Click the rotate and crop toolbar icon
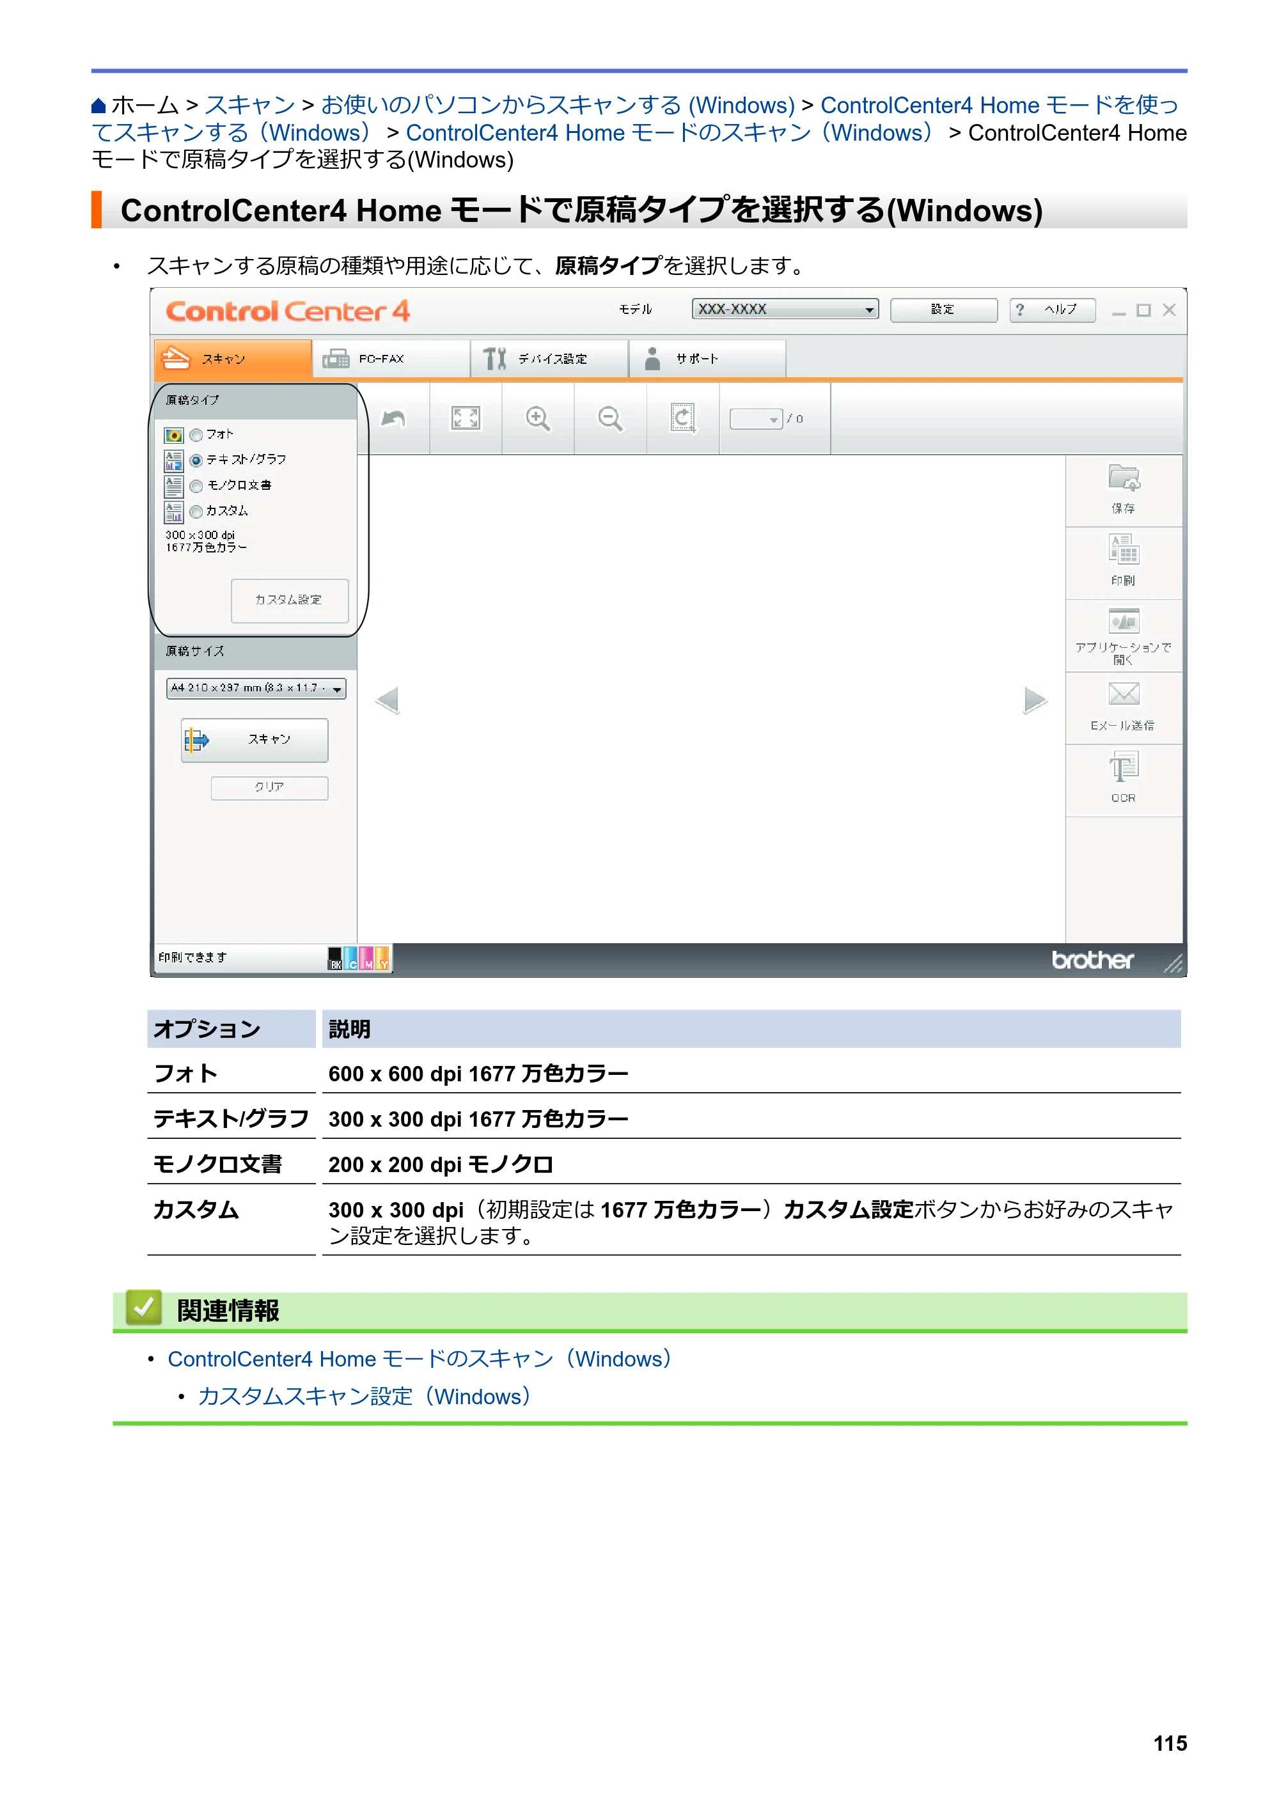The width and height of the screenshot is (1279, 1809). pos(682,418)
